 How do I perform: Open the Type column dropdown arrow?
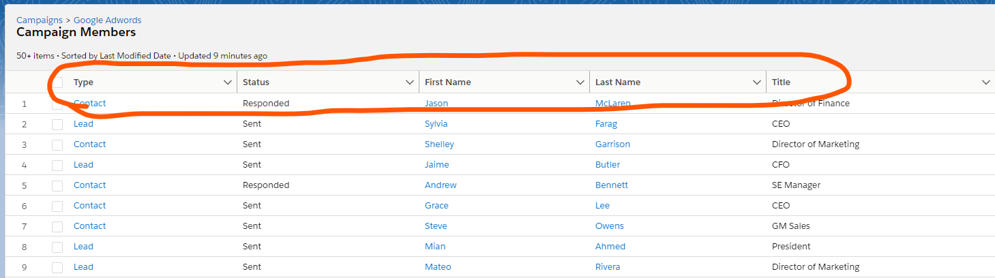point(228,82)
